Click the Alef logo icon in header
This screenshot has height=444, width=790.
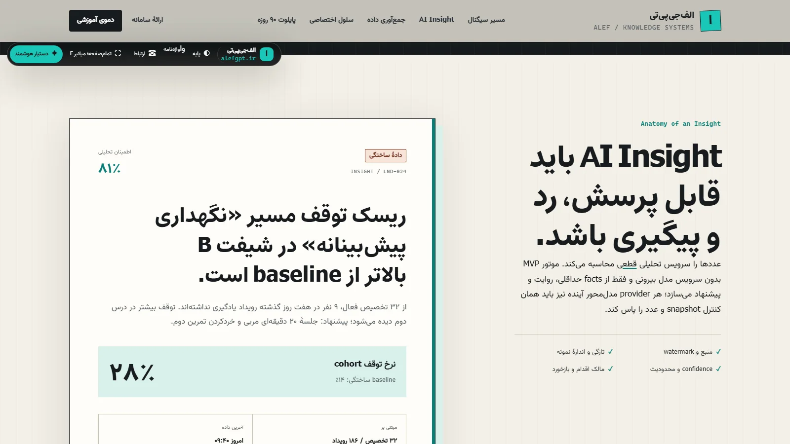pyautogui.click(x=711, y=20)
